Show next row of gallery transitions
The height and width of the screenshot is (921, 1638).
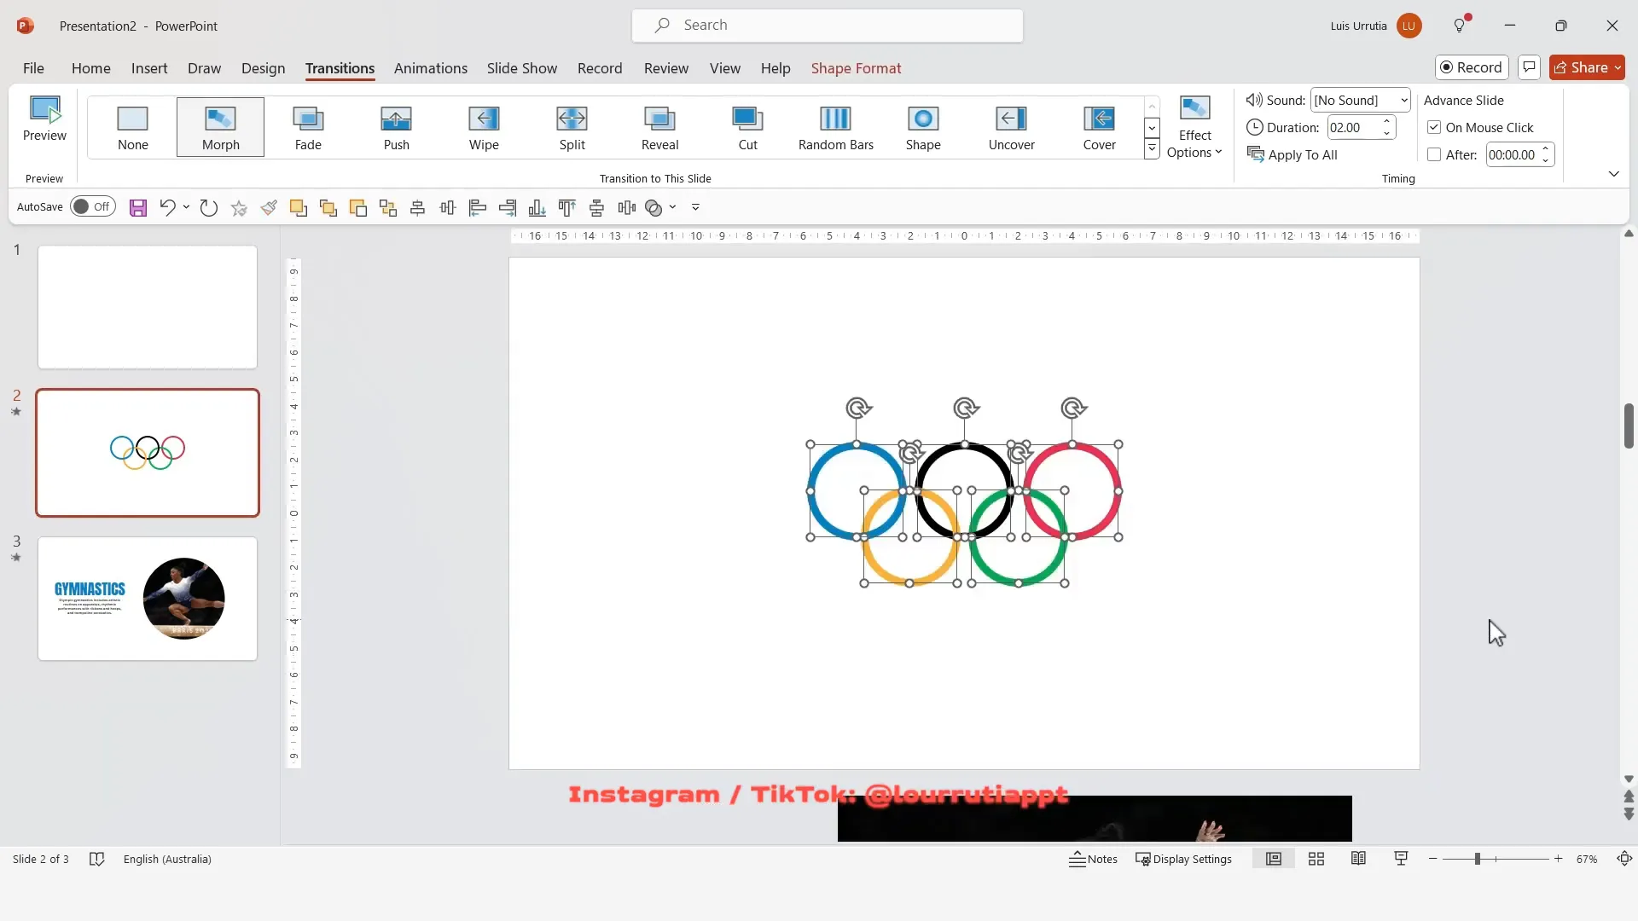pyautogui.click(x=1152, y=128)
